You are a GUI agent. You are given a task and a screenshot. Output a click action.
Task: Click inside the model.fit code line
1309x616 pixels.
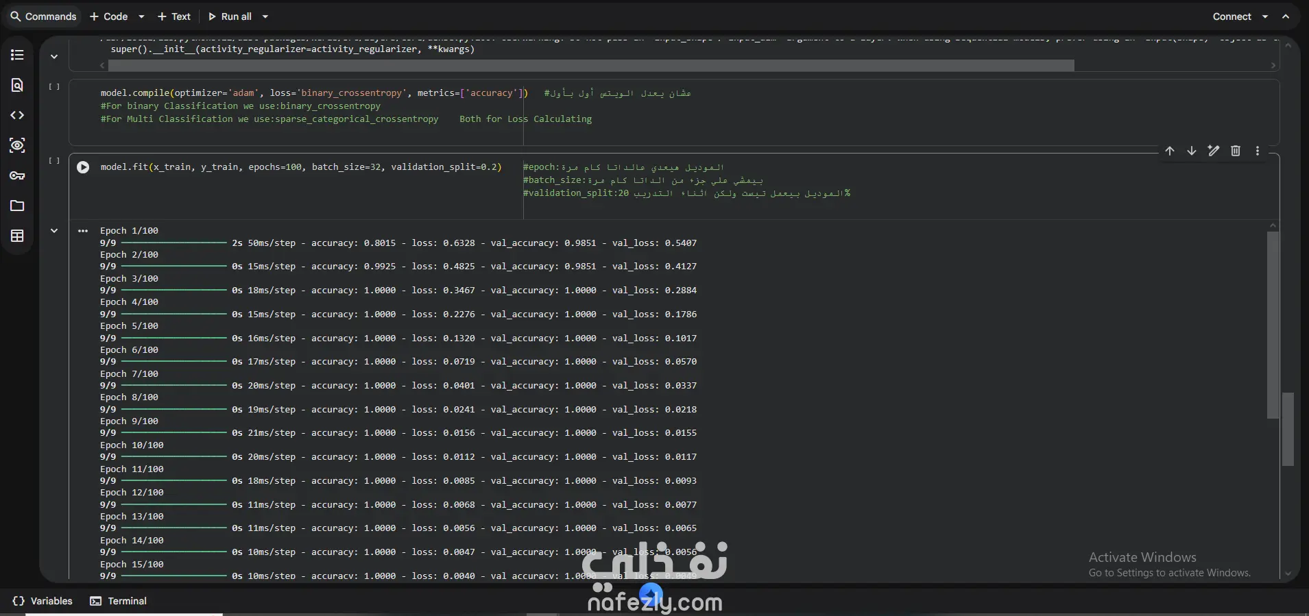(301, 167)
